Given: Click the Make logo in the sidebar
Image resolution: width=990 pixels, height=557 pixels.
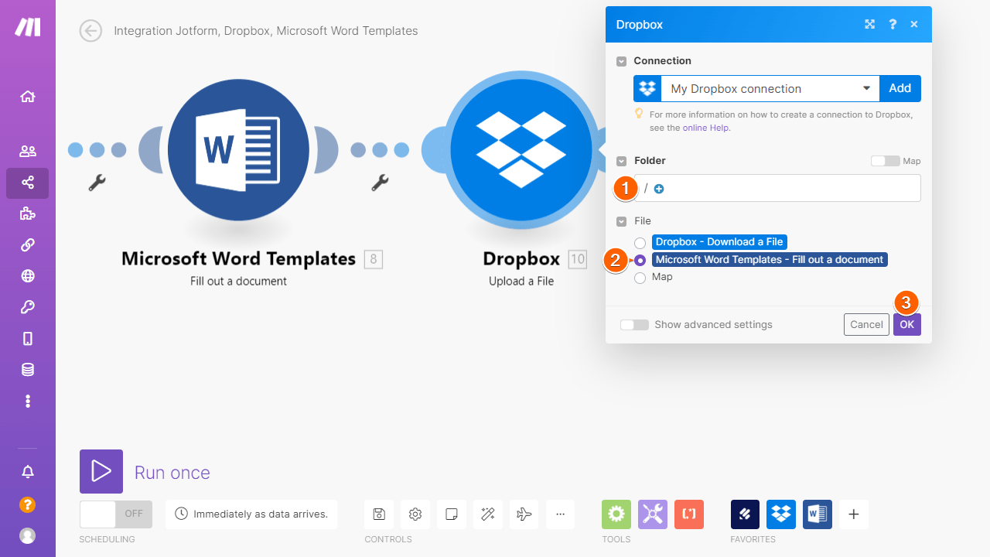Looking at the screenshot, I should tap(28, 27).
